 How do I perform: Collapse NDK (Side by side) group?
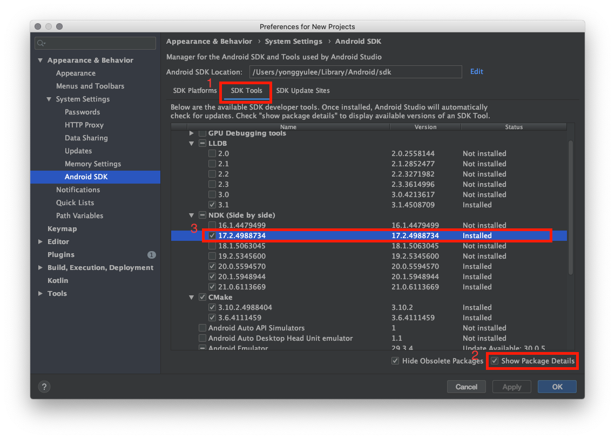tap(191, 215)
